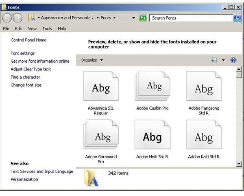Open the Edit menu

pyautogui.click(x=18, y=29)
